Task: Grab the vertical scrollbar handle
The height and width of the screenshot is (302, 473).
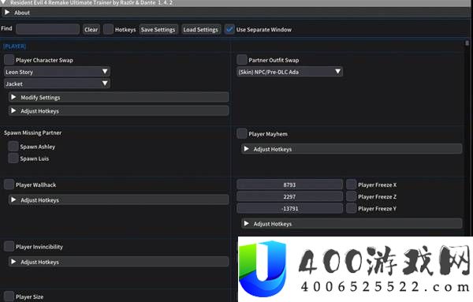Action: [467, 43]
